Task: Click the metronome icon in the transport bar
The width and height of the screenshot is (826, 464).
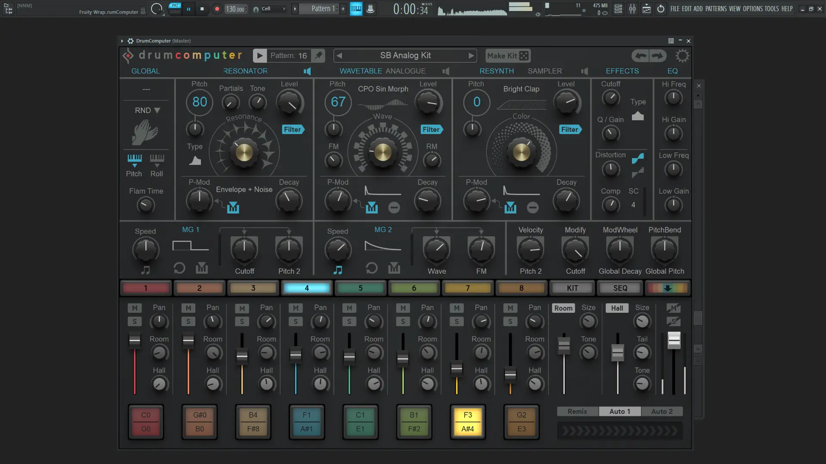Action: [x=370, y=9]
